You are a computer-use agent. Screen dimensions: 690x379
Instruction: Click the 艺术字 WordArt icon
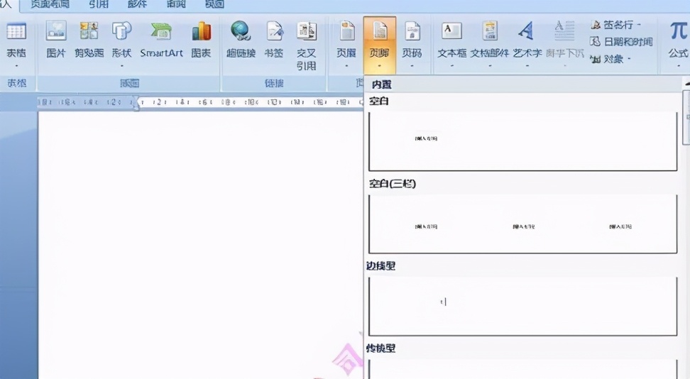click(527, 32)
